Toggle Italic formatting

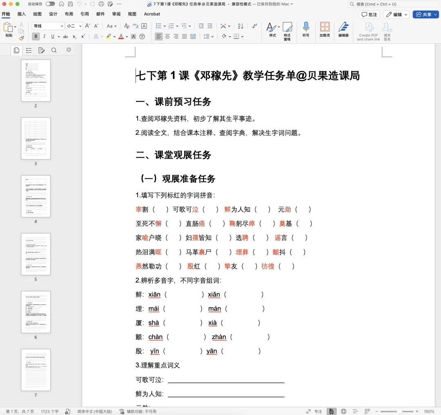coord(44,36)
